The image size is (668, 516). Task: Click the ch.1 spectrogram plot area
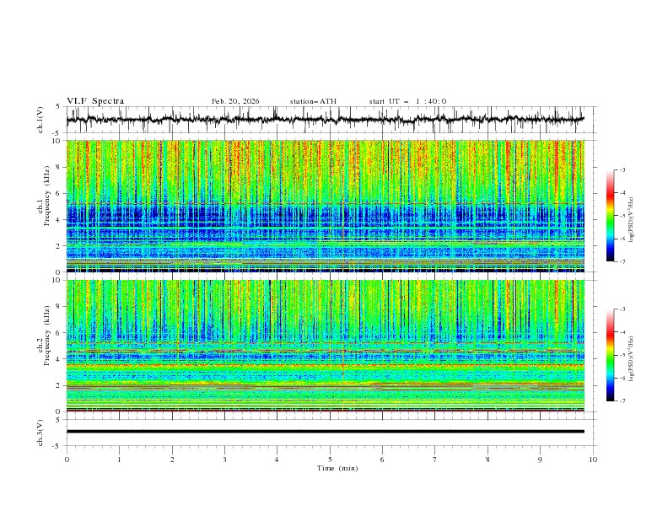pyautogui.click(x=325, y=206)
